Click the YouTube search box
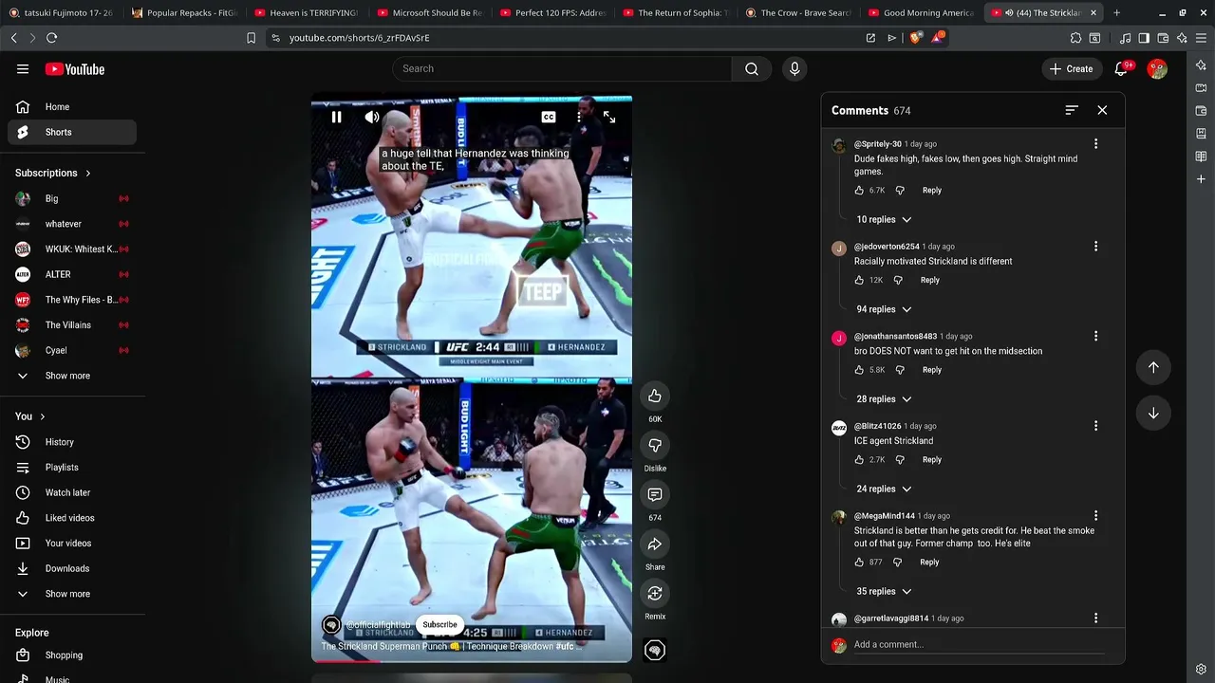Image resolution: width=1215 pixels, height=683 pixels. [562, 68]
